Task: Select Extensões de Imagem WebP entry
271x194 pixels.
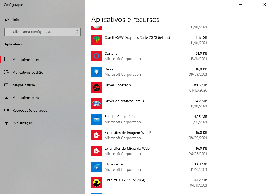Action: click(149, 135)
